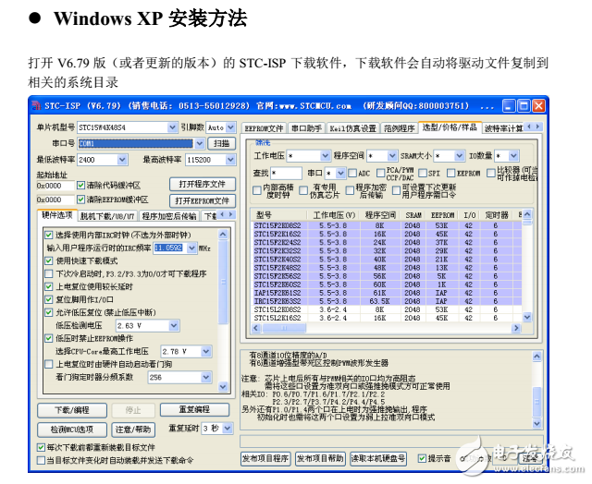
Task: Click the 查找 search input field
Action: click(x=286, y=173)
